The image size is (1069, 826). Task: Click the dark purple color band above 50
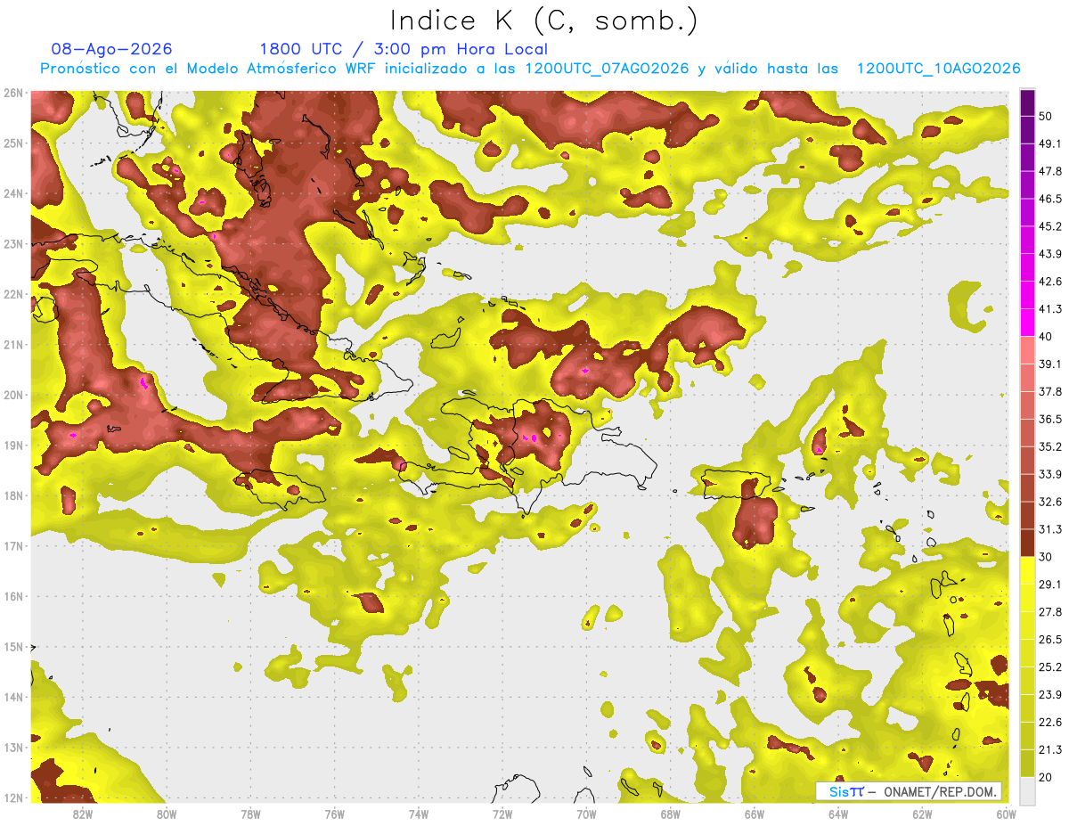click(x=1027, y=102)
